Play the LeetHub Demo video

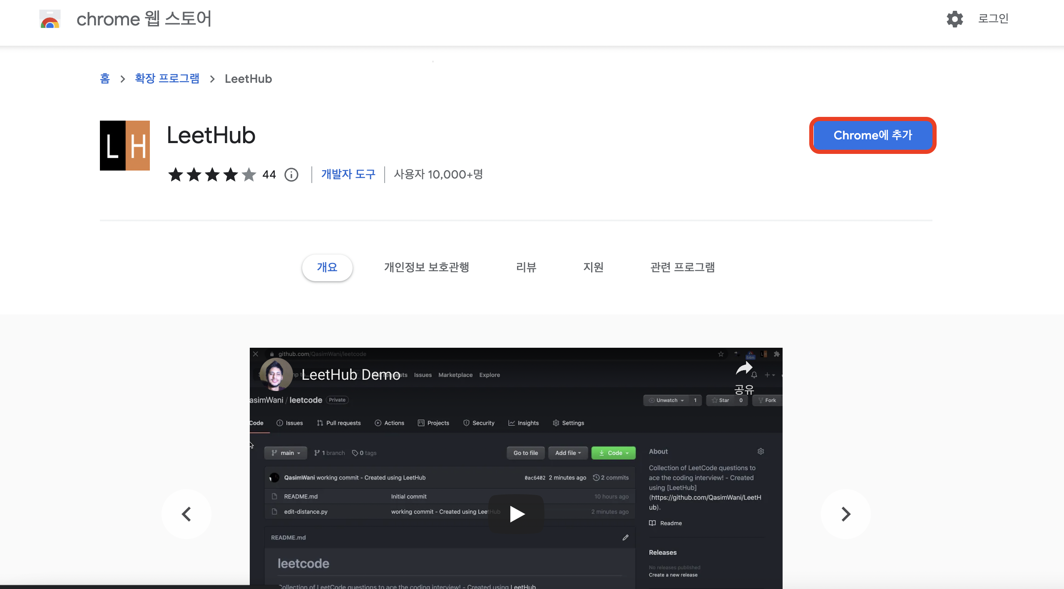(516, 514)
